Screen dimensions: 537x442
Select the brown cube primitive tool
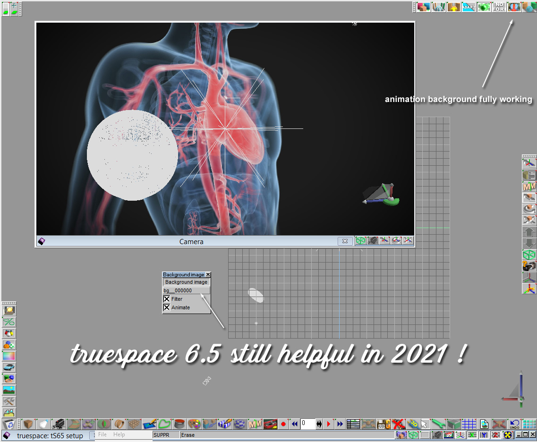point(28,424)
